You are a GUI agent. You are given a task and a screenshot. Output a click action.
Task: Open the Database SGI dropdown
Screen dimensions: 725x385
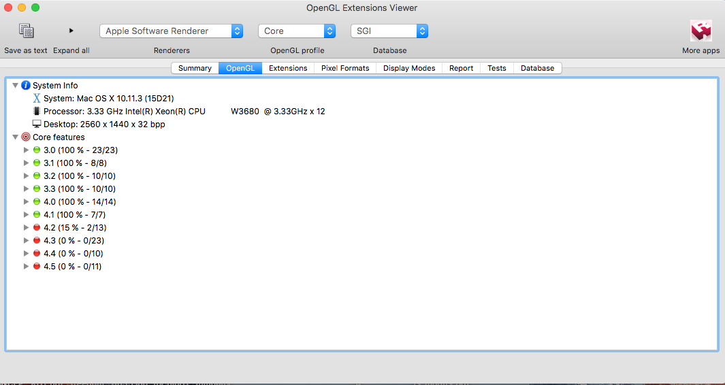(390, 31)
